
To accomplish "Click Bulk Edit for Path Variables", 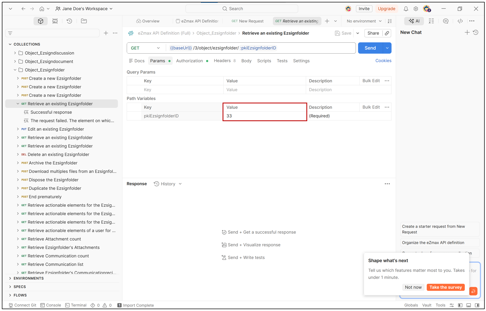I will tap(371, 107).
